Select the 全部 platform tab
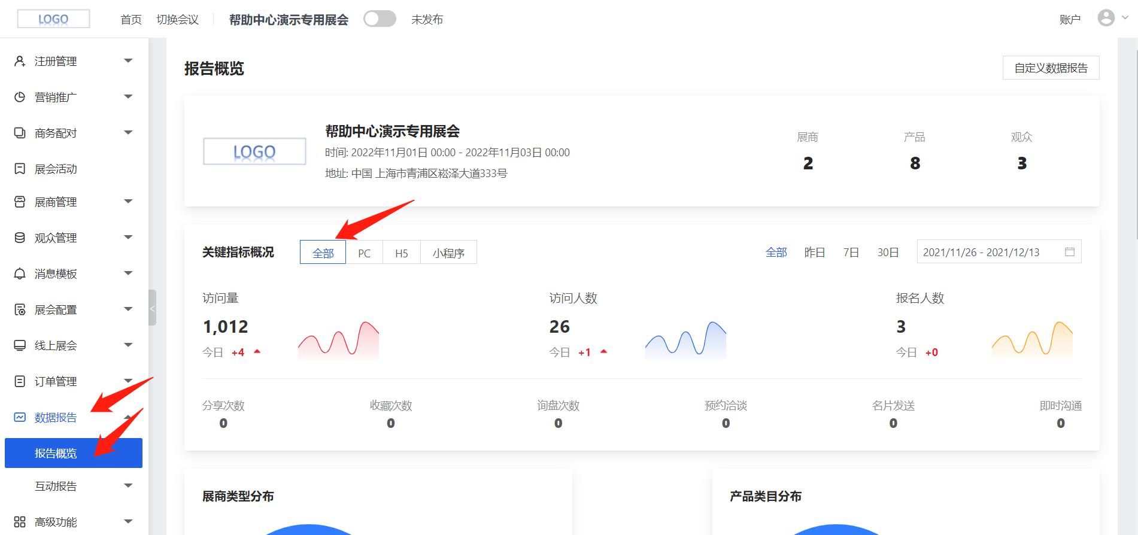The width and height of the screenshot is (1138, 535). (x=323, y=253)
